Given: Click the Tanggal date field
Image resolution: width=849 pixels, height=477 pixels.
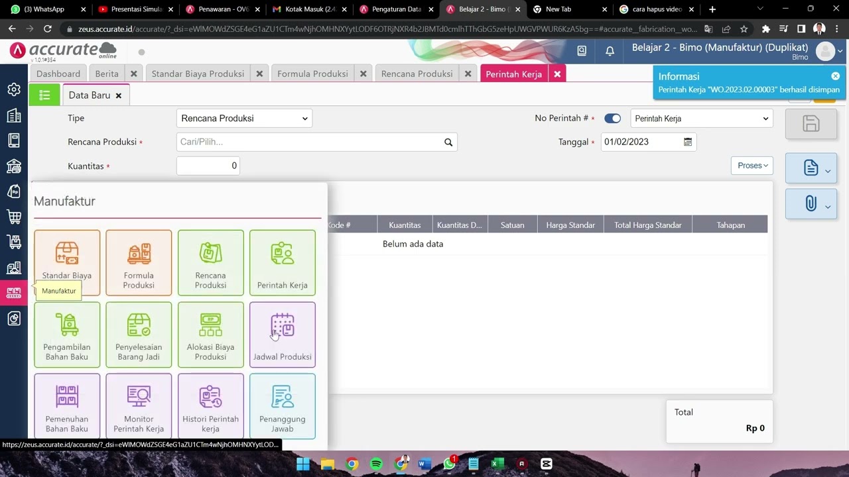Looking at the screenshot, I should tap(649, 142).
